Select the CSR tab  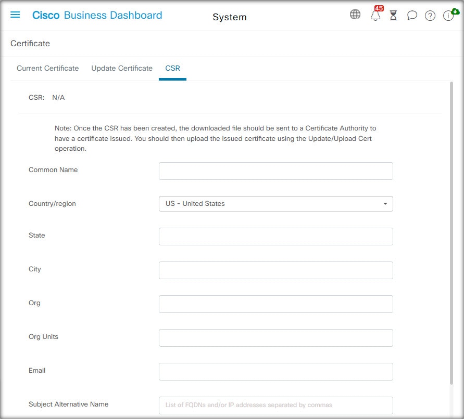(172, 68)
